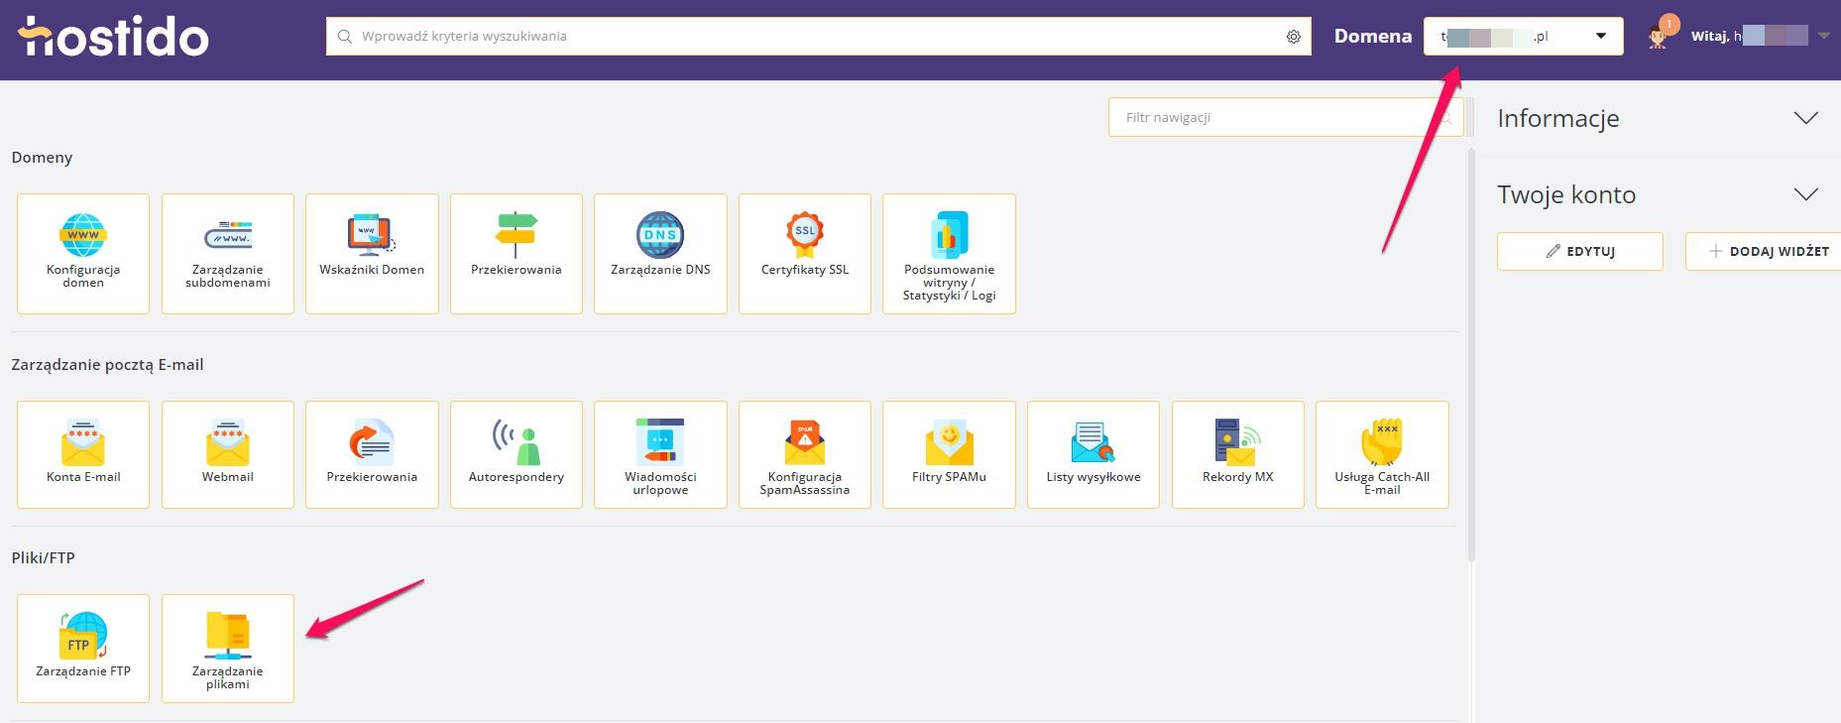This screenshot has height=723, width=1841.
Task: Open Konfiguracja domen tile
Action: coord(83,254)
